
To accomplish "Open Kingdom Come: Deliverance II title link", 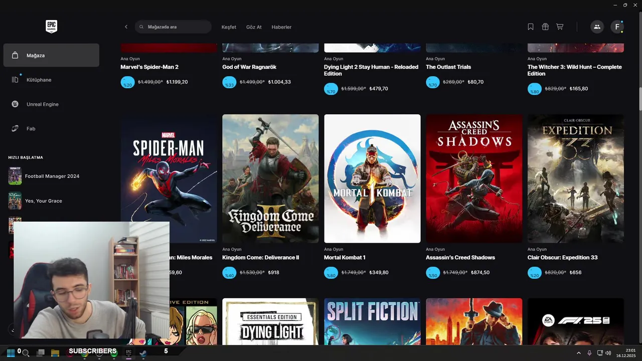I will 261,257.
